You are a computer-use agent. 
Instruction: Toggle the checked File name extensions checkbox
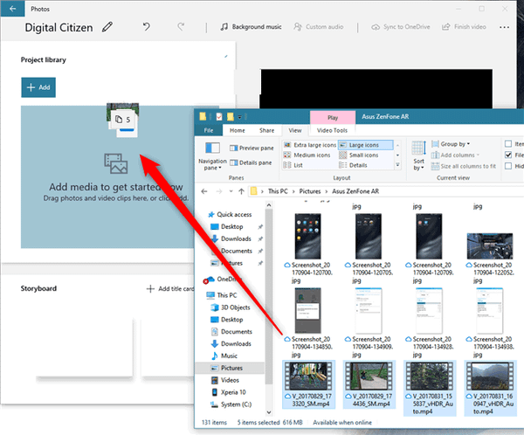click(x=508, y=155)
